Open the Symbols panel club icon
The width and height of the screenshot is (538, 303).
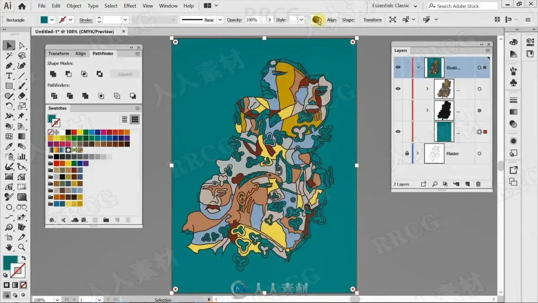(514, 82)
